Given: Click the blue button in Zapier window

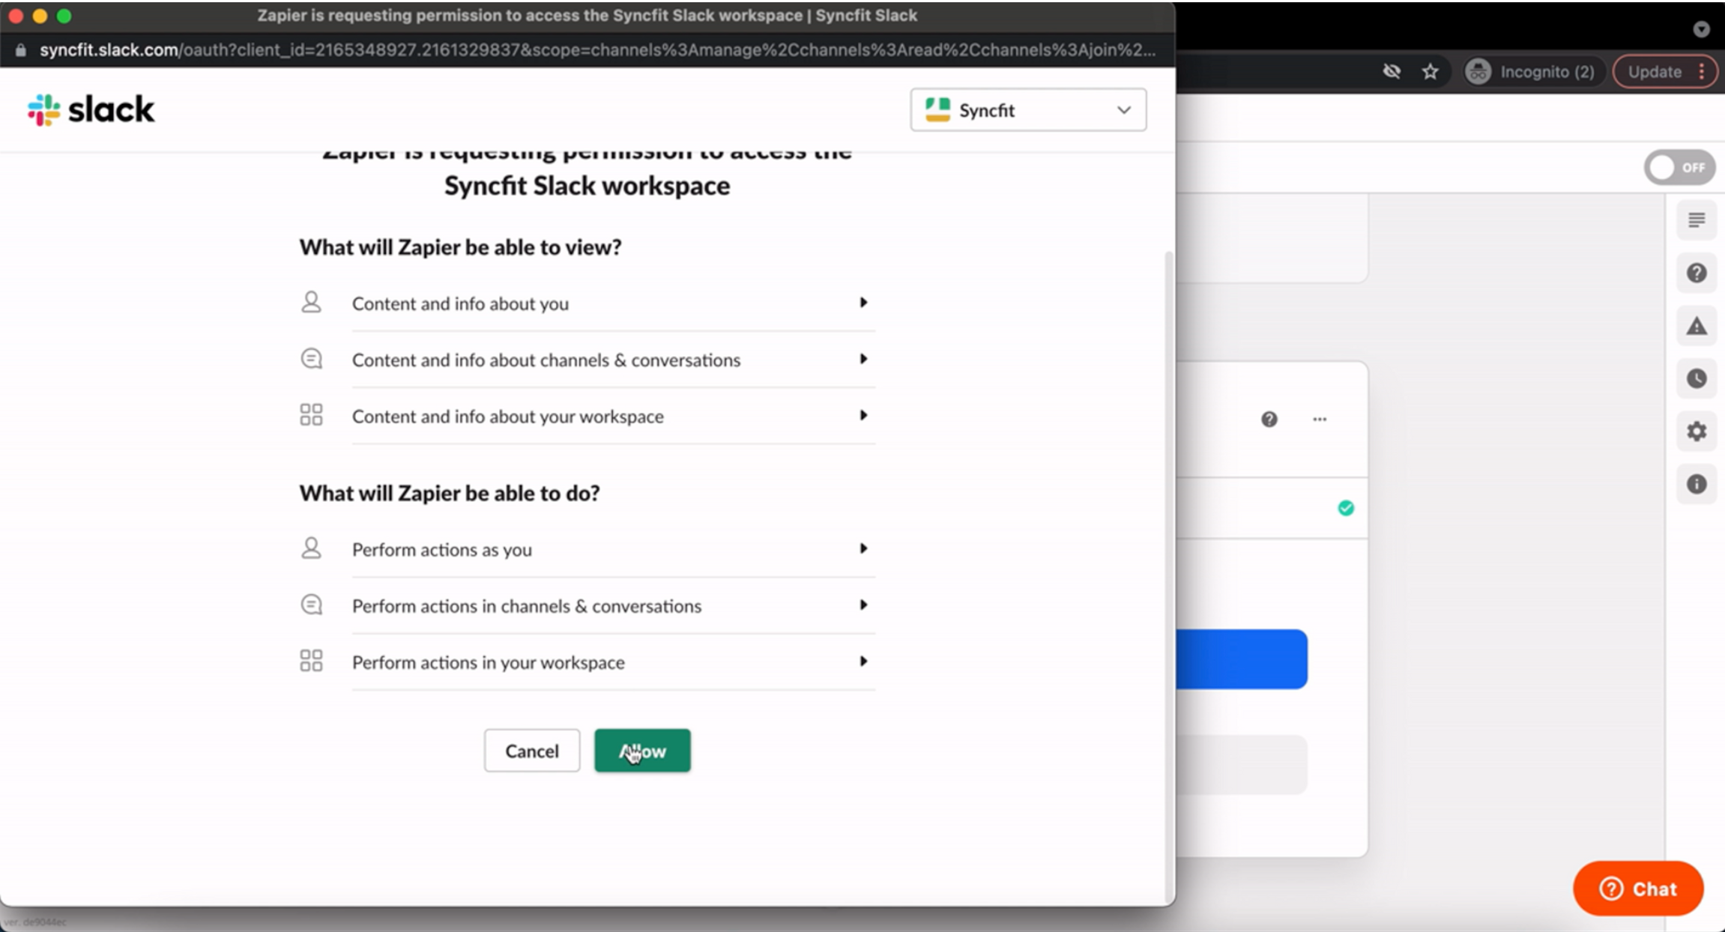Looking at the screenshot, I should [1242, 659].
